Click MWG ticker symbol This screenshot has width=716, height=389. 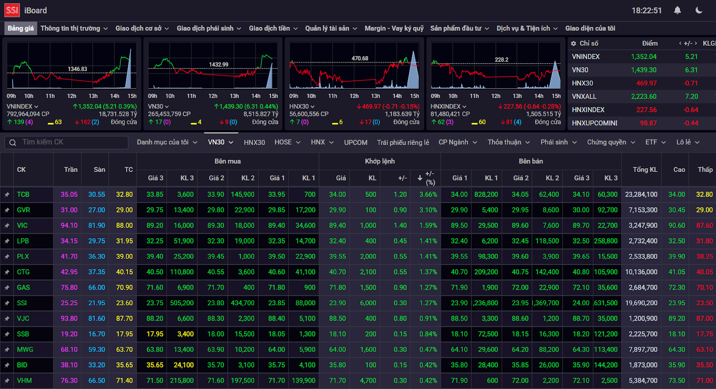(25, 350)
